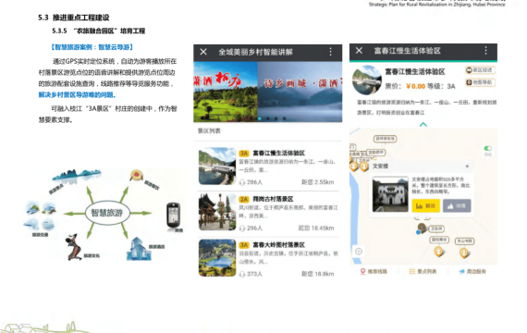Click the locate-me crosshair icon on map
The image size is (527, 333).
pos(359,252)
